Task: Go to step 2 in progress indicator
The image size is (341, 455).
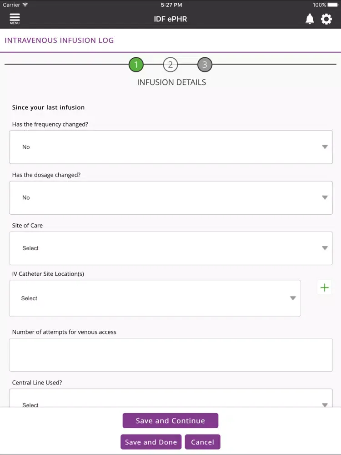Action: pos(170,65)
